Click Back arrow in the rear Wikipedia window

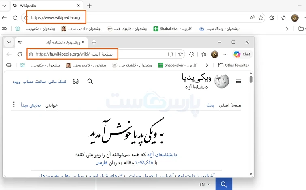(4, 18)
